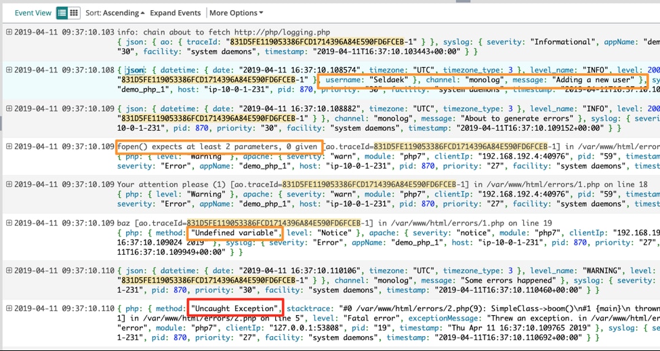Expand the 'Some errors happened' event
This screenshot has height=351, width=660.
(9, 270)
